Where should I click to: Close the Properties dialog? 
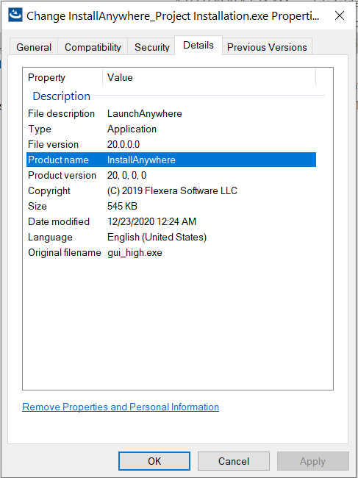340,15
